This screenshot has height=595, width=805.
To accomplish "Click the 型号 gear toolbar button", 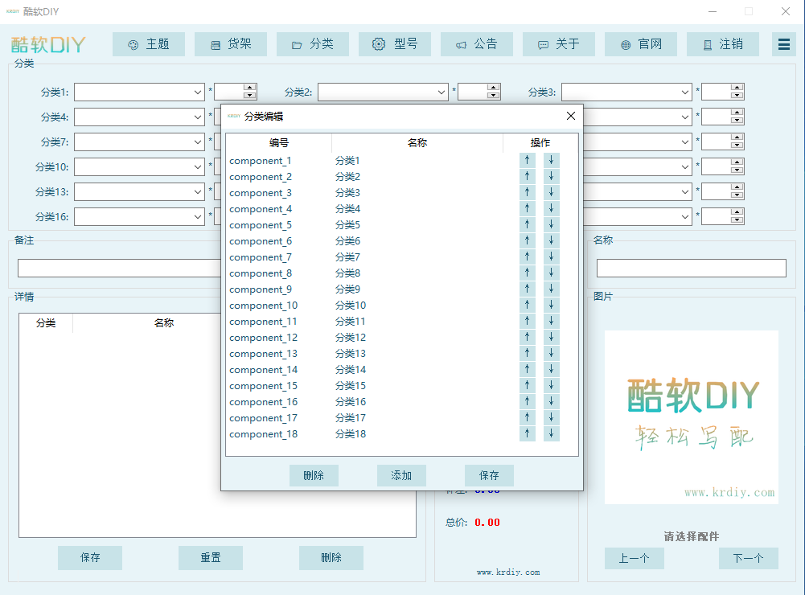I will click(x=395, y=44).
